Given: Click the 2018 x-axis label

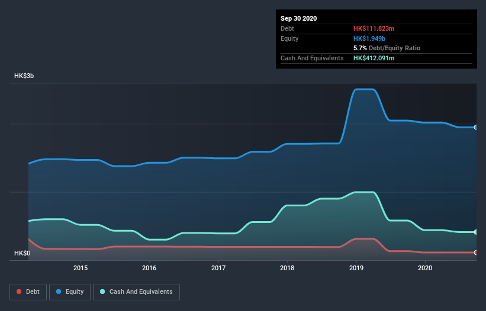Looking at the screenshot, I should (x=287, y=268).
